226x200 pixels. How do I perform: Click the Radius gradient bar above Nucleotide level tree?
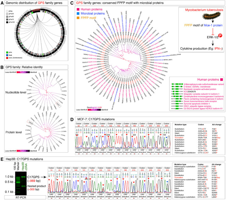pyautogui.click(x=23, y=72)
